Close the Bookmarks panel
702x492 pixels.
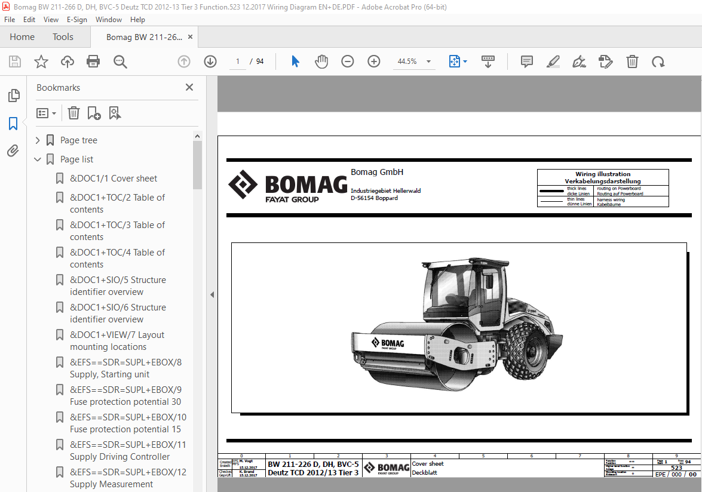[189, 87]
